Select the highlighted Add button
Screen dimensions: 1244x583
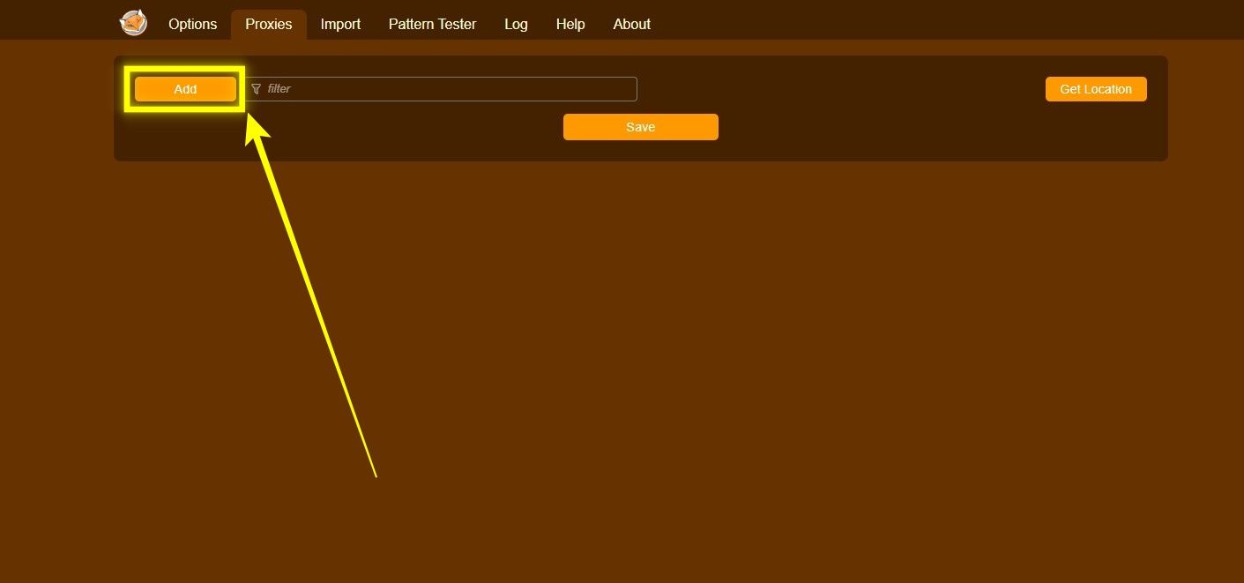point(184,88)
